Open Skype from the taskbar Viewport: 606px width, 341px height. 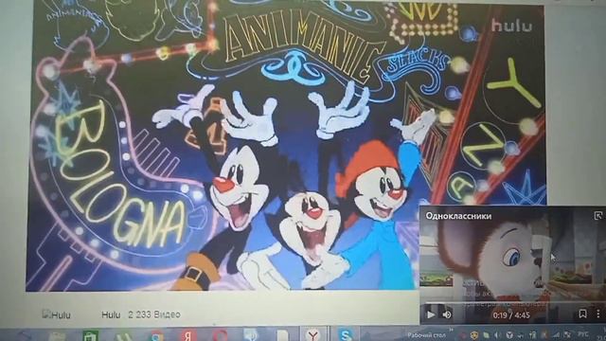click(x=345, y=334)
